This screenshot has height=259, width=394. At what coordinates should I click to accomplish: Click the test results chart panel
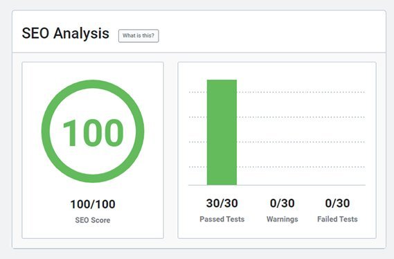click(x=277, y=150)
